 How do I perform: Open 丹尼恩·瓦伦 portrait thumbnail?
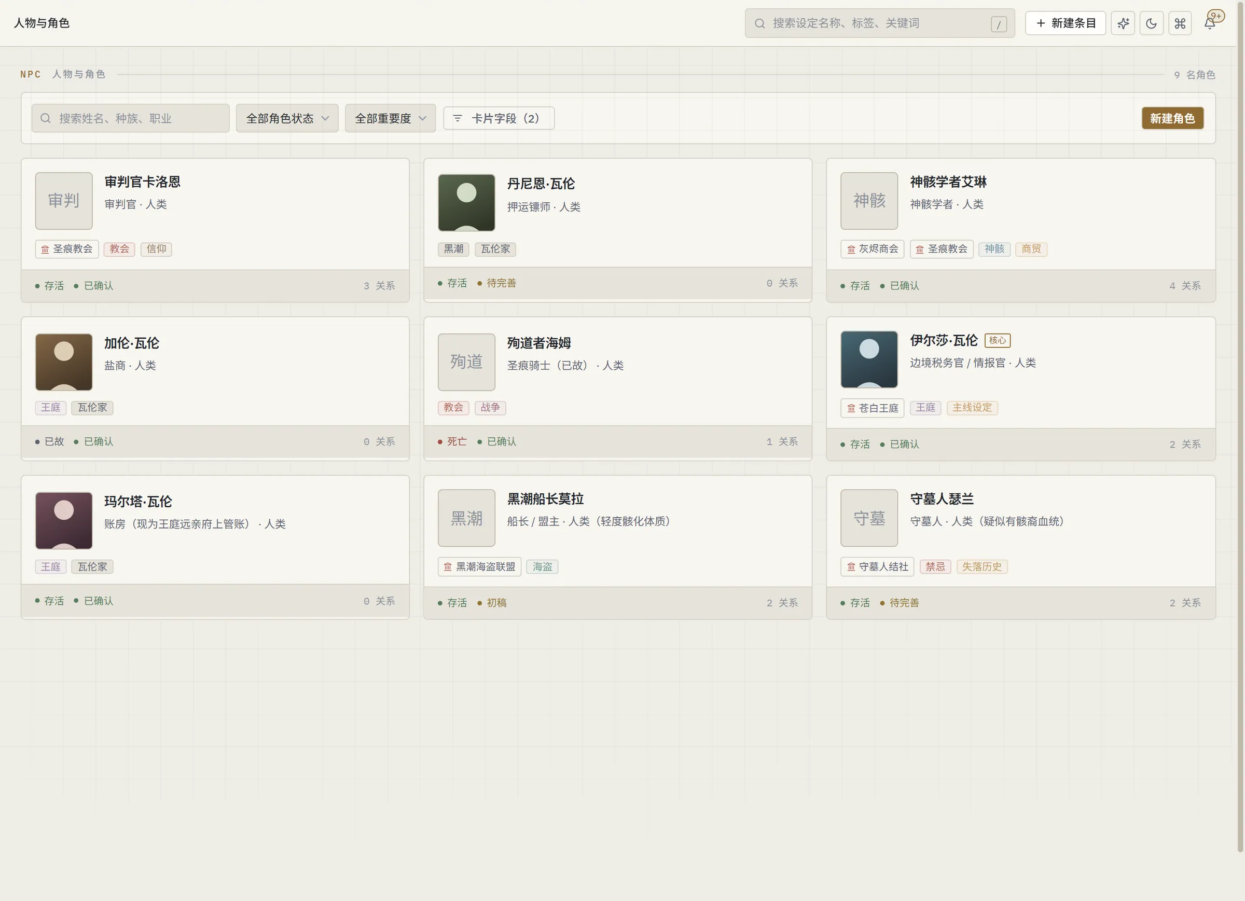466,203
